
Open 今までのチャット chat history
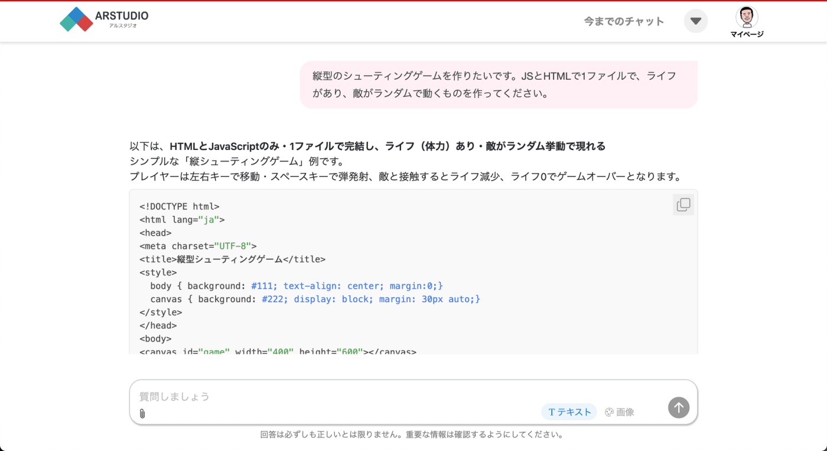pos(624,21)
